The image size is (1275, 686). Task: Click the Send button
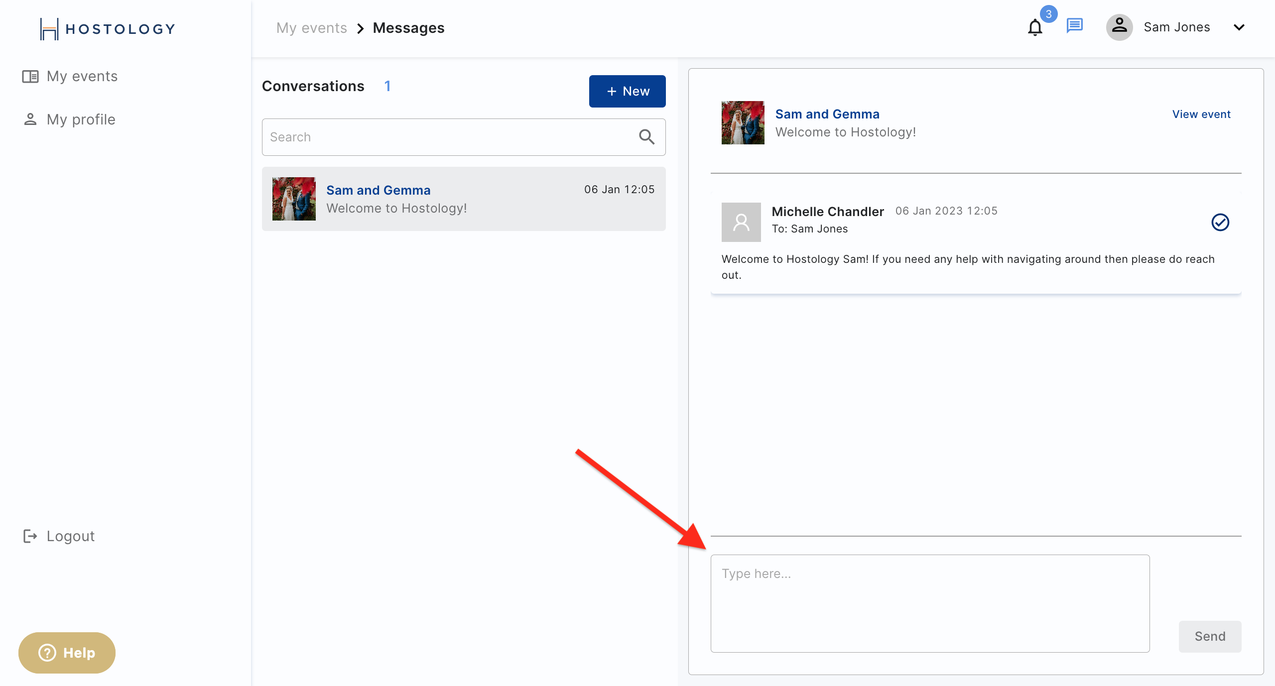pos(1210,636)
